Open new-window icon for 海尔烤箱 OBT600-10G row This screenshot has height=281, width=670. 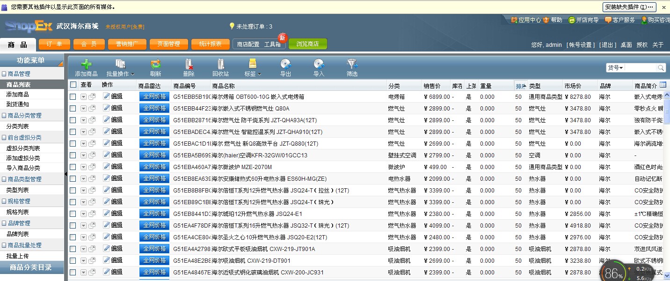click(92, 96)
